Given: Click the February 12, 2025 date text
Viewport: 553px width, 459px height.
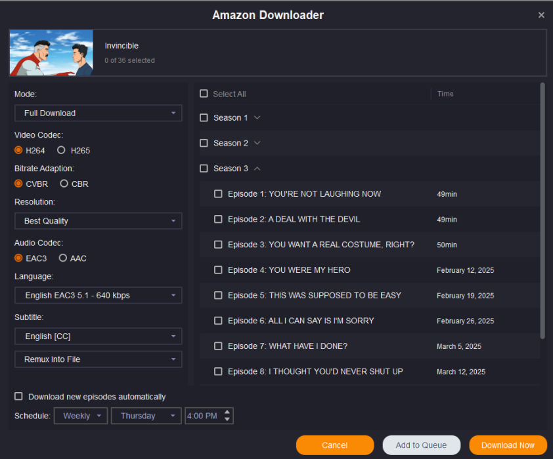Looking at the screenshot, I should pyautogui.click(x=465, y=270).
